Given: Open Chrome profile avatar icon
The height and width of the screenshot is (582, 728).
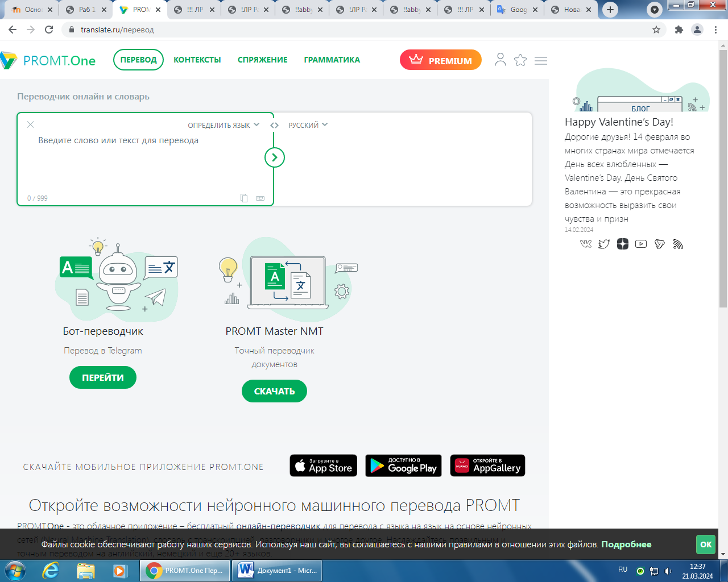Looking at the screenshot, I should click(697, 30).
